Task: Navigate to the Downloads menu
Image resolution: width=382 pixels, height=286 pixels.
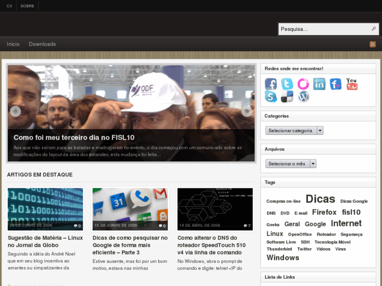Action: click(x=42, y=44)
